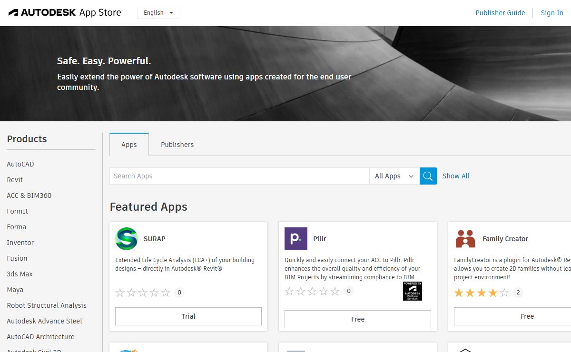The height and width of the screenshot is (352, 571).
Task: Click the Pillr star rating
Action: [312, 291]
